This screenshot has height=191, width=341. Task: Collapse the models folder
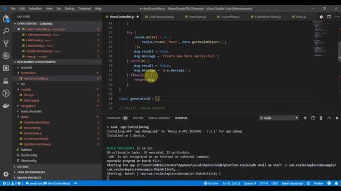coord(26,90)
